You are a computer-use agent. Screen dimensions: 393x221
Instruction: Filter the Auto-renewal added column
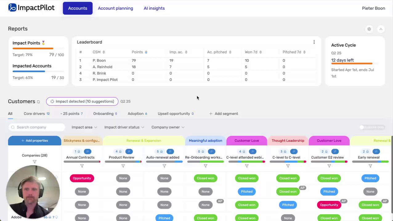point(164,166)
